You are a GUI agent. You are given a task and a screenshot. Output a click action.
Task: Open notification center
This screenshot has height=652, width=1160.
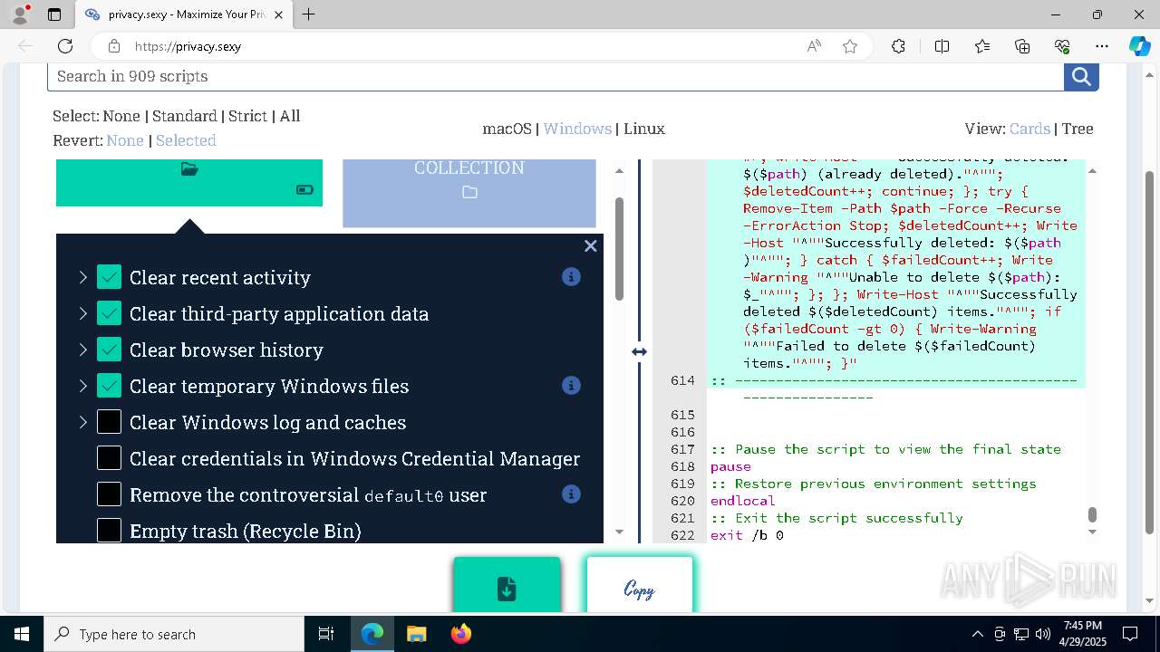[1130, 634]
